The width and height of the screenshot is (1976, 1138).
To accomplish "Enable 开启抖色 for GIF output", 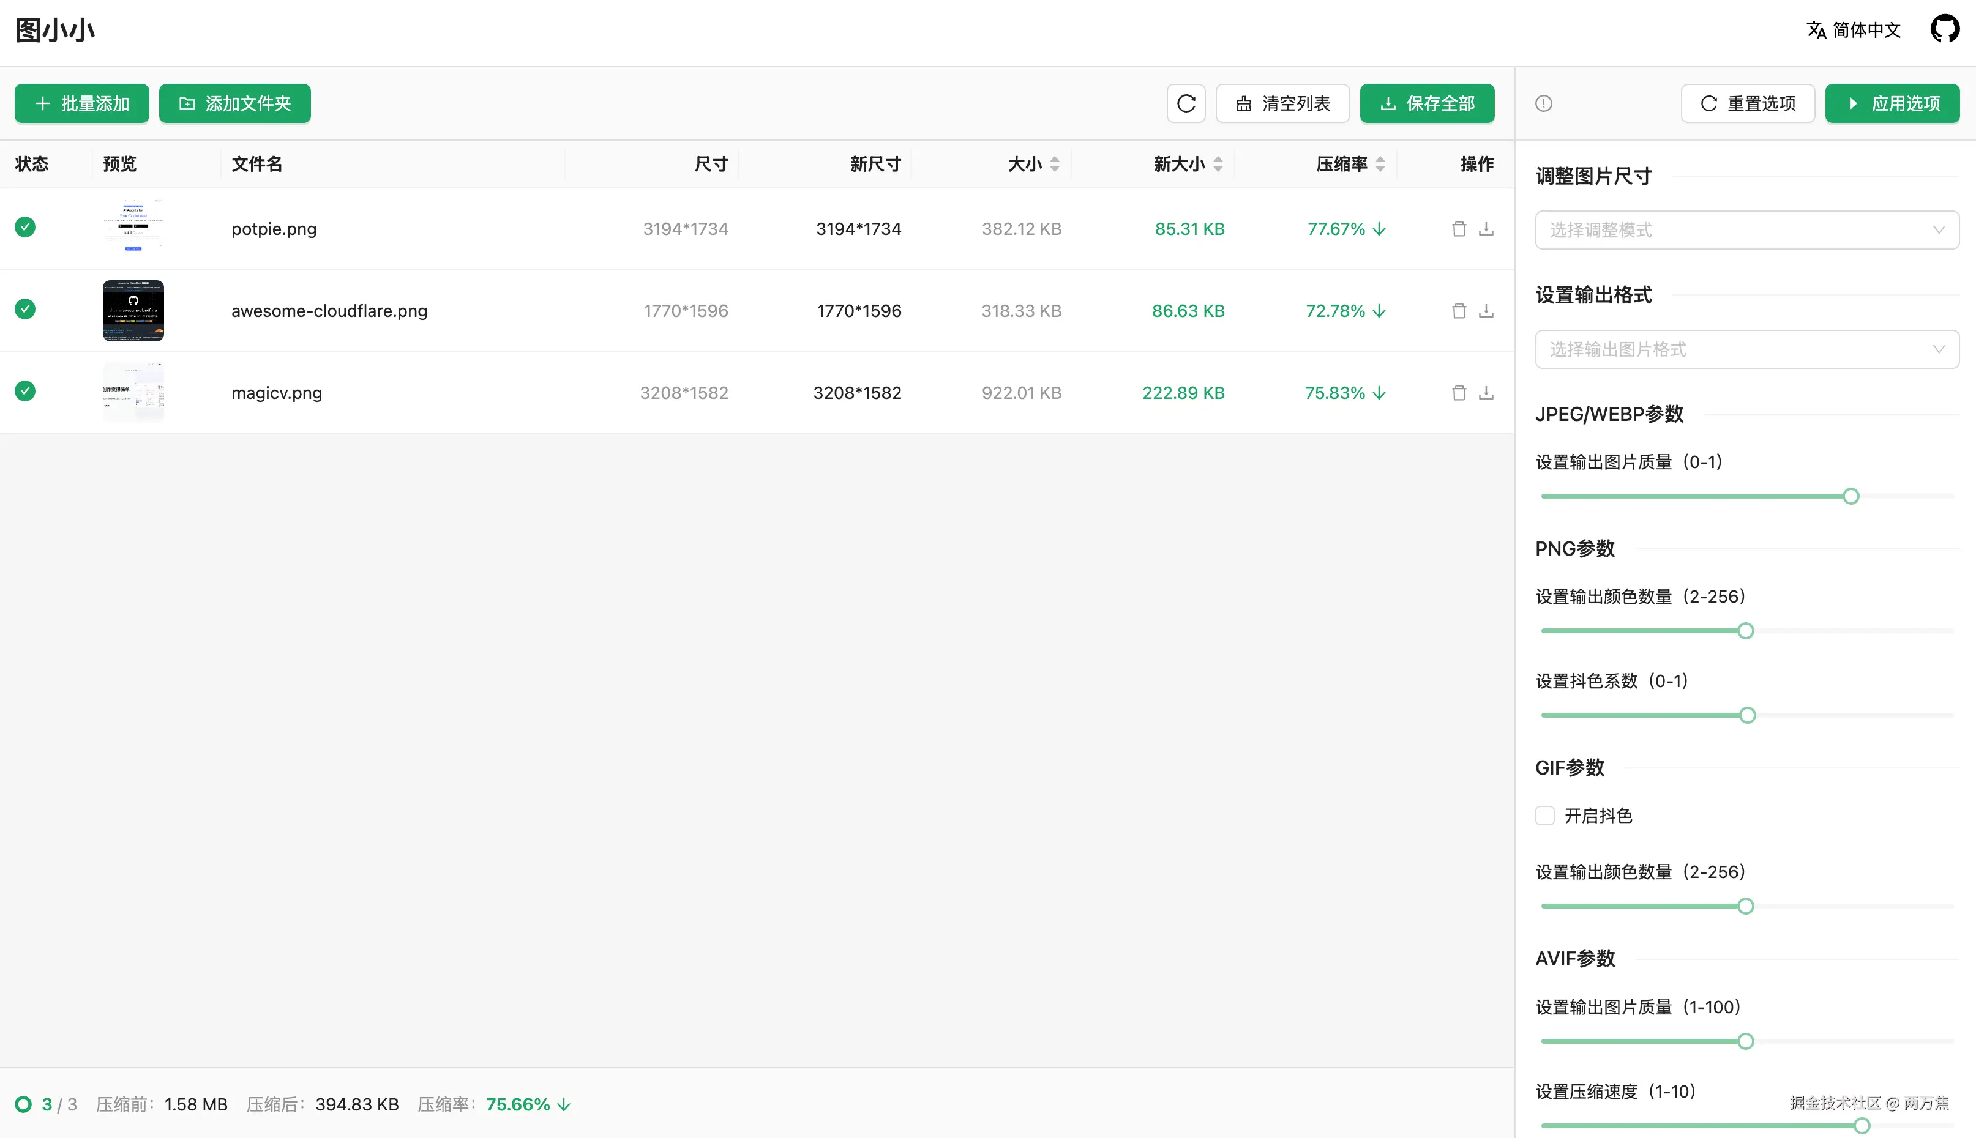I will tap(1545, 815).
